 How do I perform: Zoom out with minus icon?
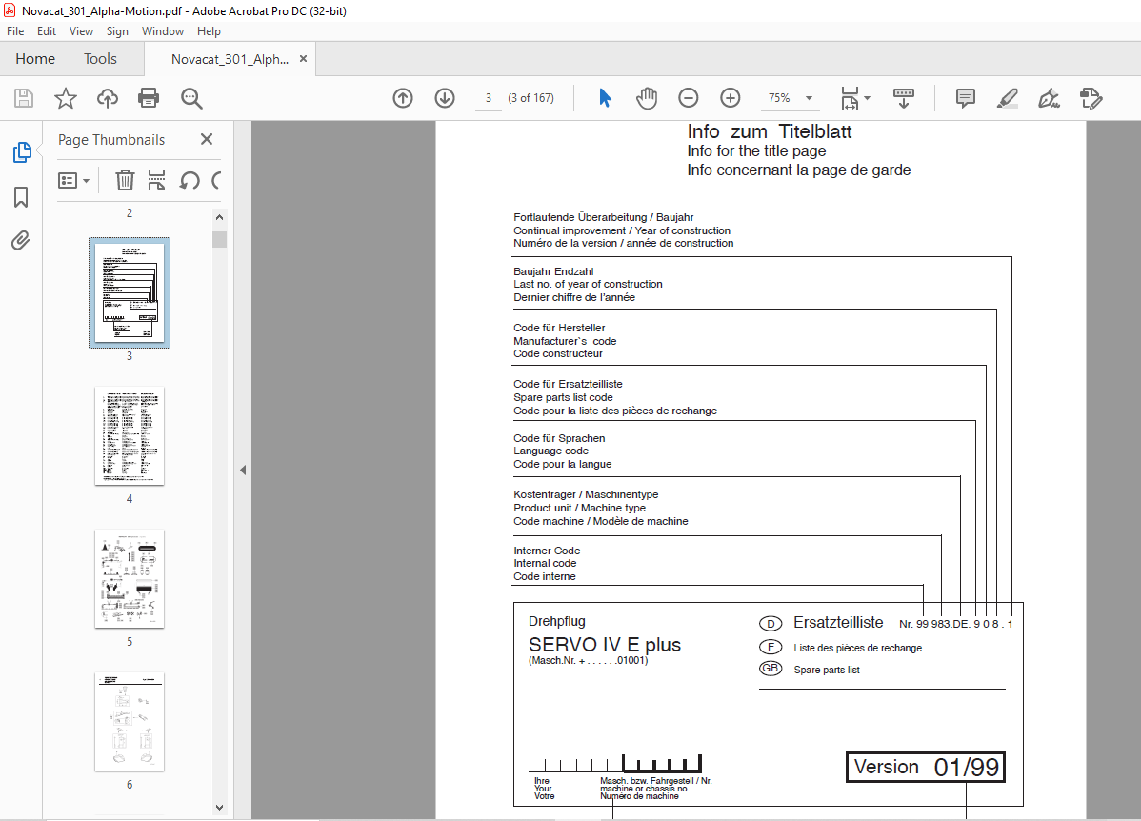click(689, 97)
